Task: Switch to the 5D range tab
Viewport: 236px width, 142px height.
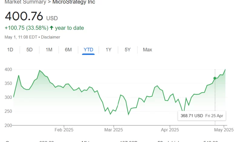Action: (x=29, y=50)
